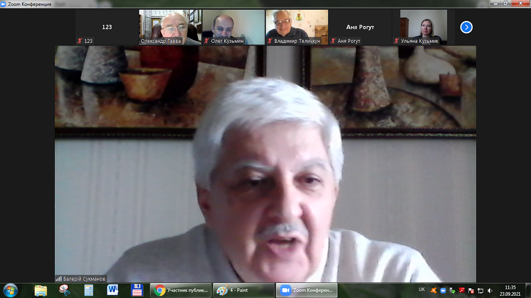Select Ульяна Кузьмик video thumbnail
Screen dimensions: 531x298
pyautogui.click(x=423, y=27)
